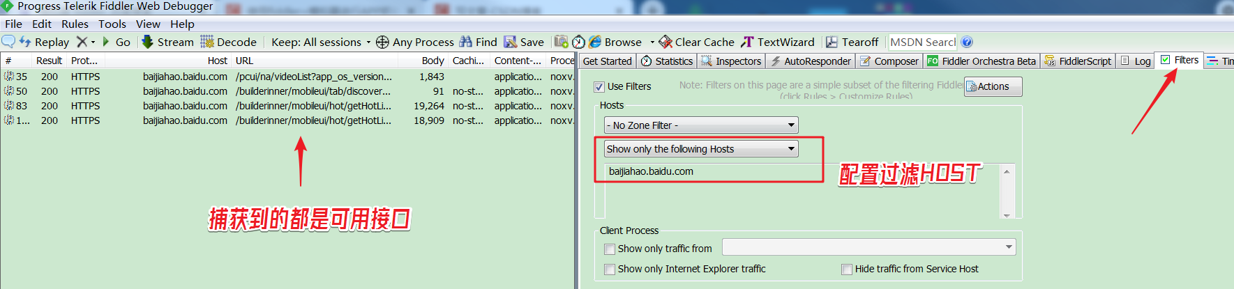Switch to Fiddler Orchestra Beta tab
The width and height of the screenshot is (1234, 289).
tap(981, 61)
